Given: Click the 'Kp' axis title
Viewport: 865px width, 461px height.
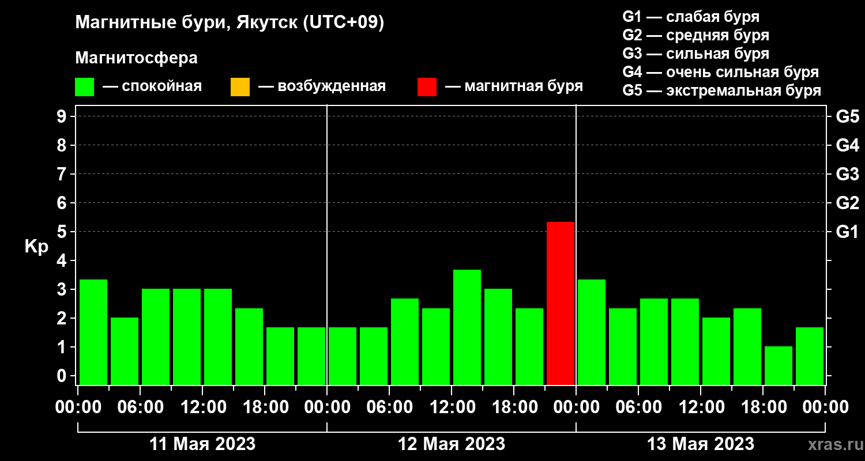Looking at the screenshot, I should click(x=36, y=247).
